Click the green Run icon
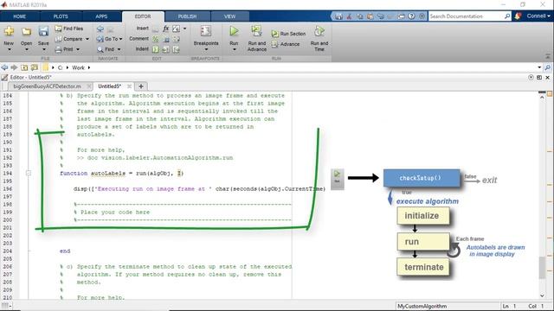 point(234,31)
